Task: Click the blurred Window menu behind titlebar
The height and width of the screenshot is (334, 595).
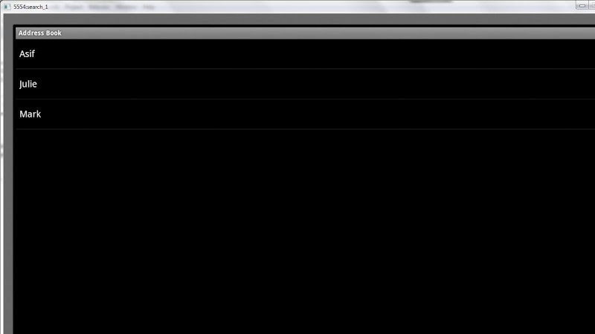Action: coord(126,7)
